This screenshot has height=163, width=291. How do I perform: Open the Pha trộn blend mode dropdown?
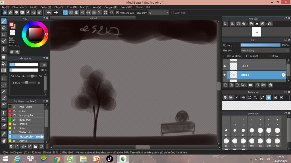coord(265,50)
